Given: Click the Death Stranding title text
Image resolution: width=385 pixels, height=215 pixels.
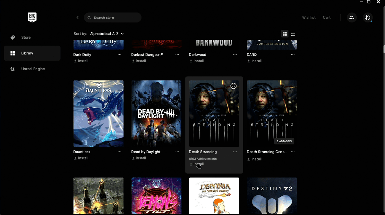Looking at the screenshot, I should (203, 152).
